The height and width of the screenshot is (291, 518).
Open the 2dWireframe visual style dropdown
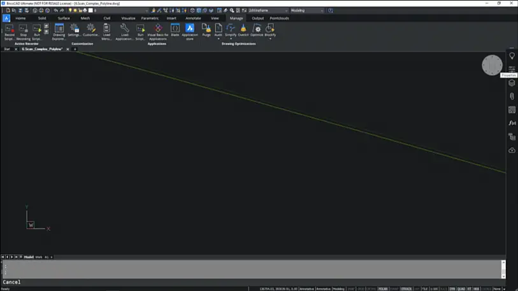point(268,11)
